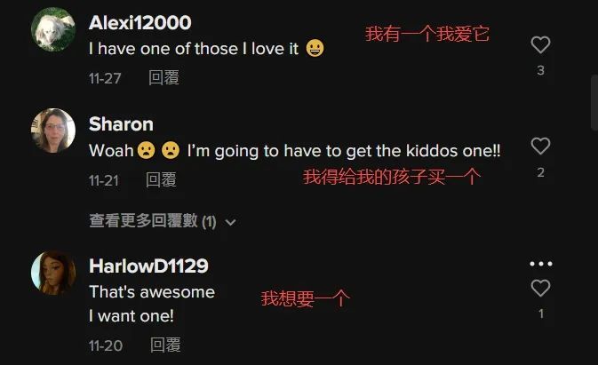Viewport: 598px width, 365px height.
Task: Like Sharon's comment with the heart icon
Action: point(540,146)
